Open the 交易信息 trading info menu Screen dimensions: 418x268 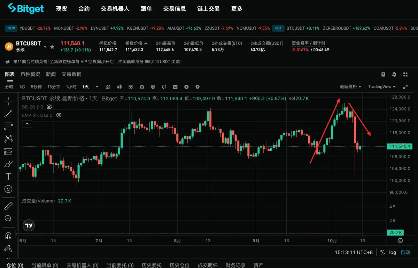click(x=175, y=9)
